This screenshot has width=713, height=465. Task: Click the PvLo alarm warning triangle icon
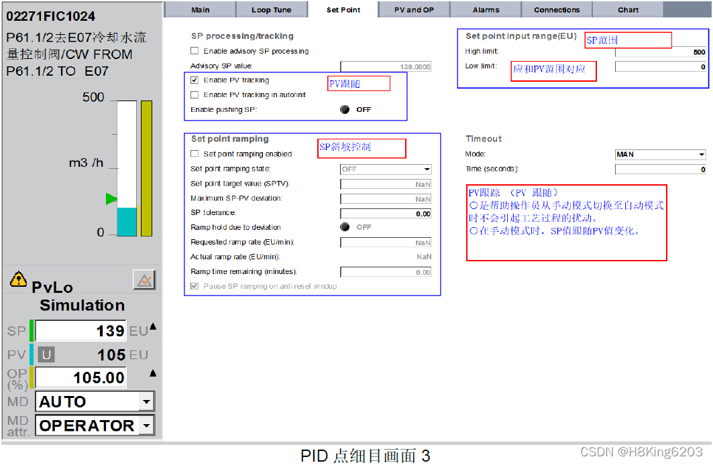click(18, 279)
